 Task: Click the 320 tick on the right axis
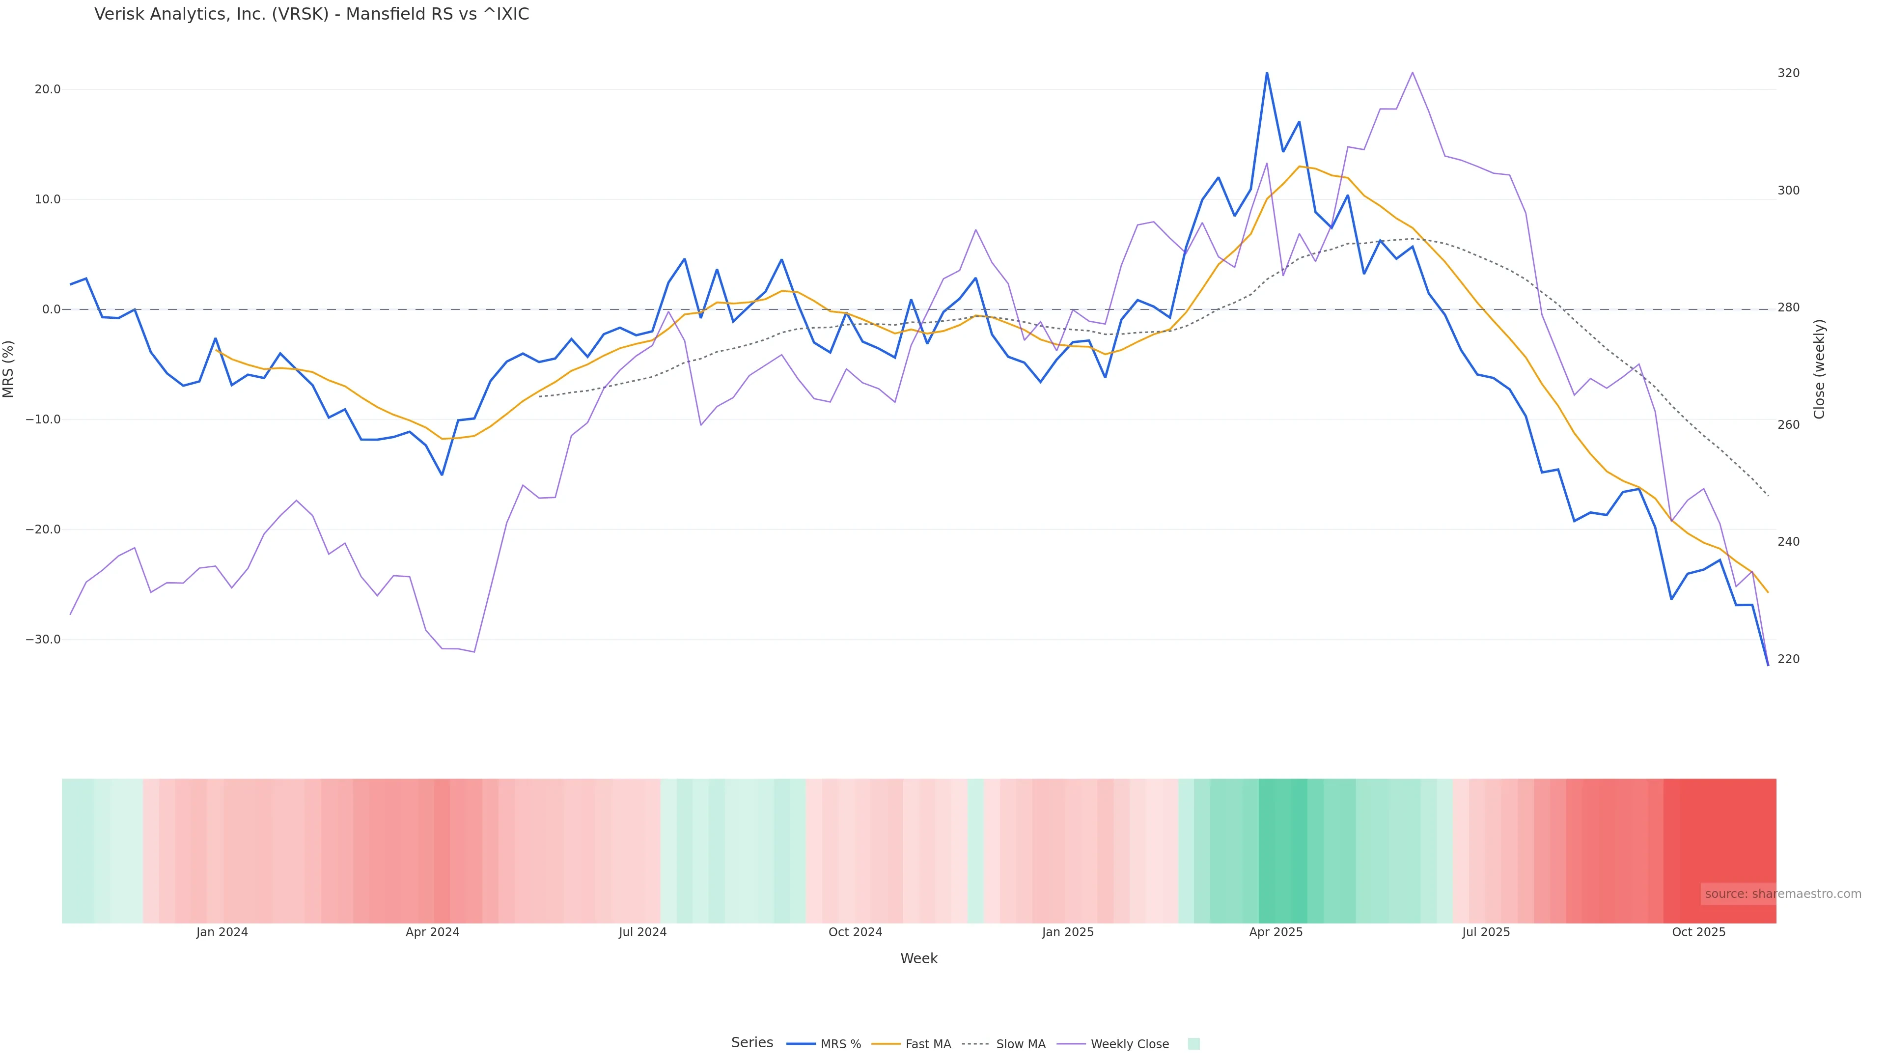pyautogui.click(x=1788, y=73)
